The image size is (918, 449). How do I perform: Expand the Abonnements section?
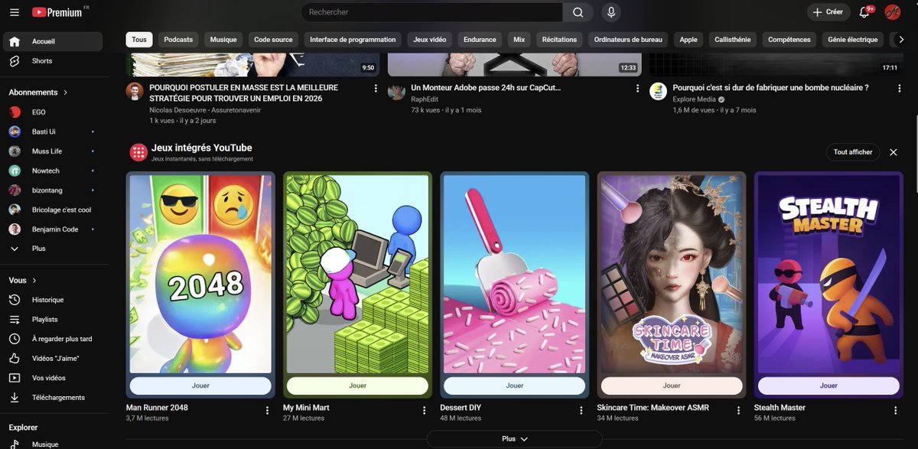tap(38, 93)
